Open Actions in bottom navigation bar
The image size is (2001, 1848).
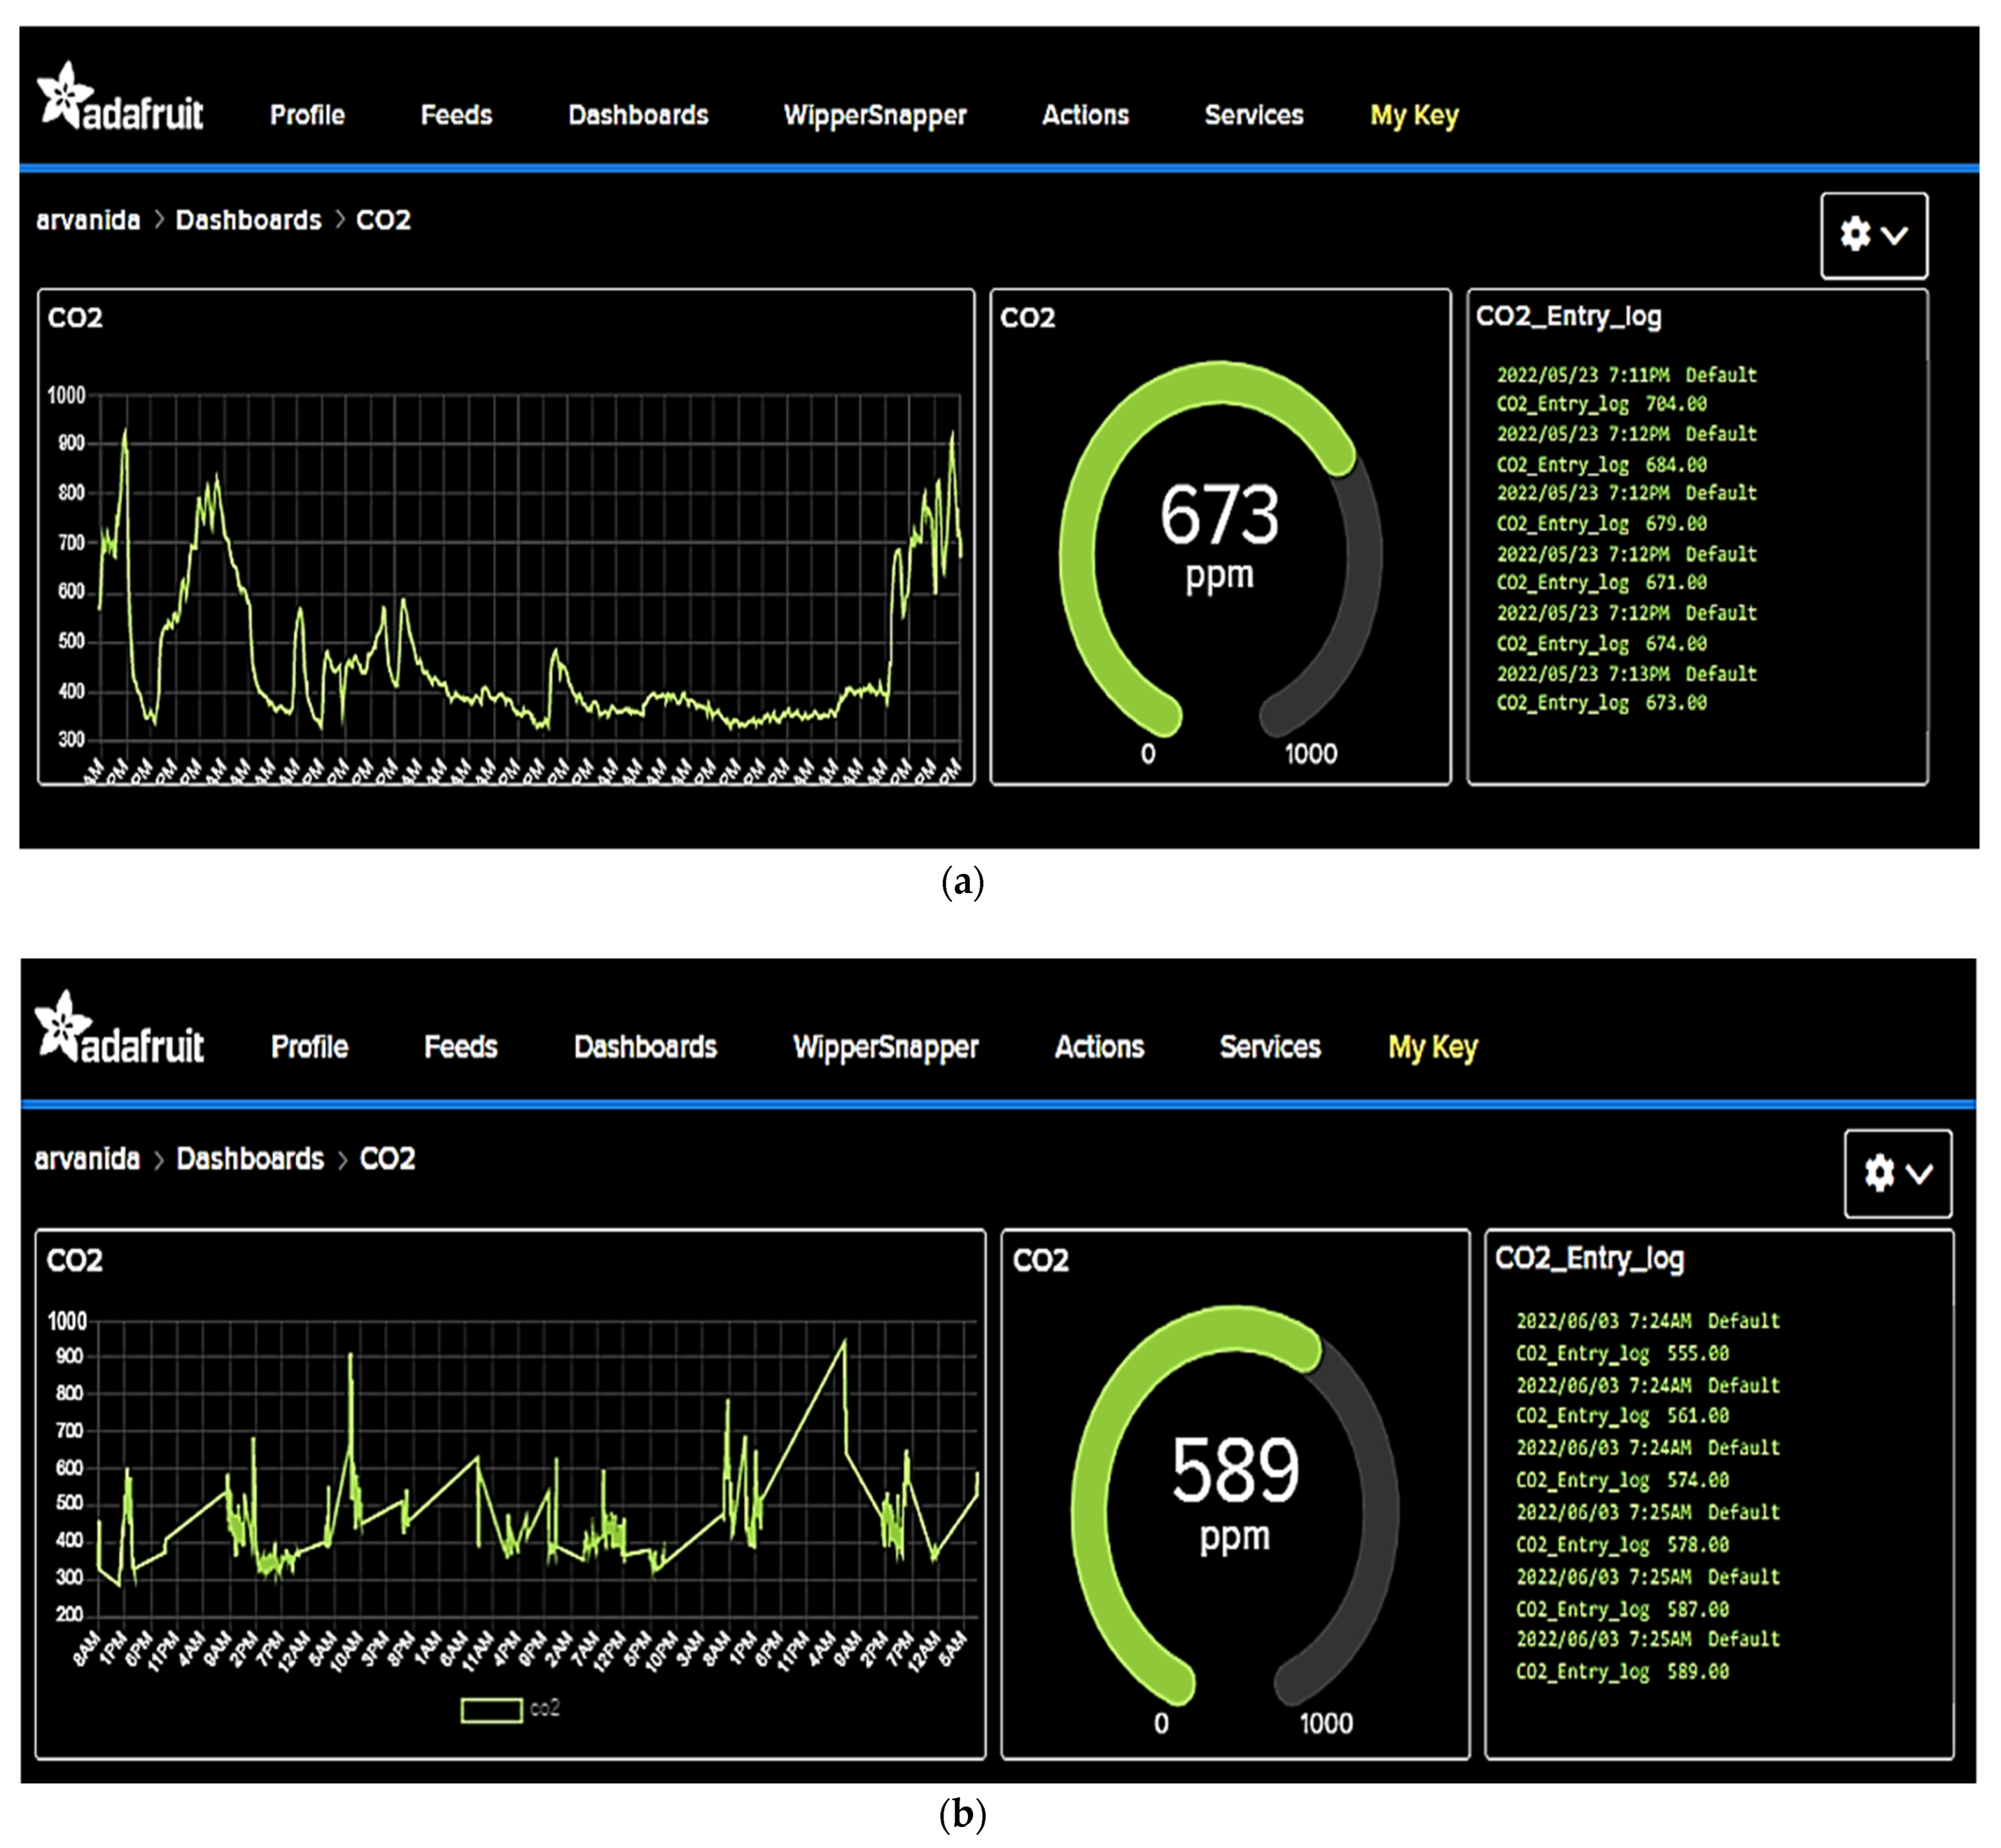tap(1099, 1047)
